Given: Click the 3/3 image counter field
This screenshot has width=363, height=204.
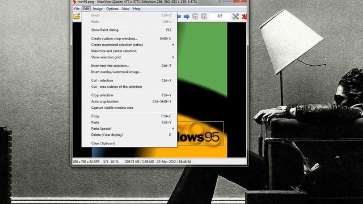Looking at the screenshot, I should point(220,16).
